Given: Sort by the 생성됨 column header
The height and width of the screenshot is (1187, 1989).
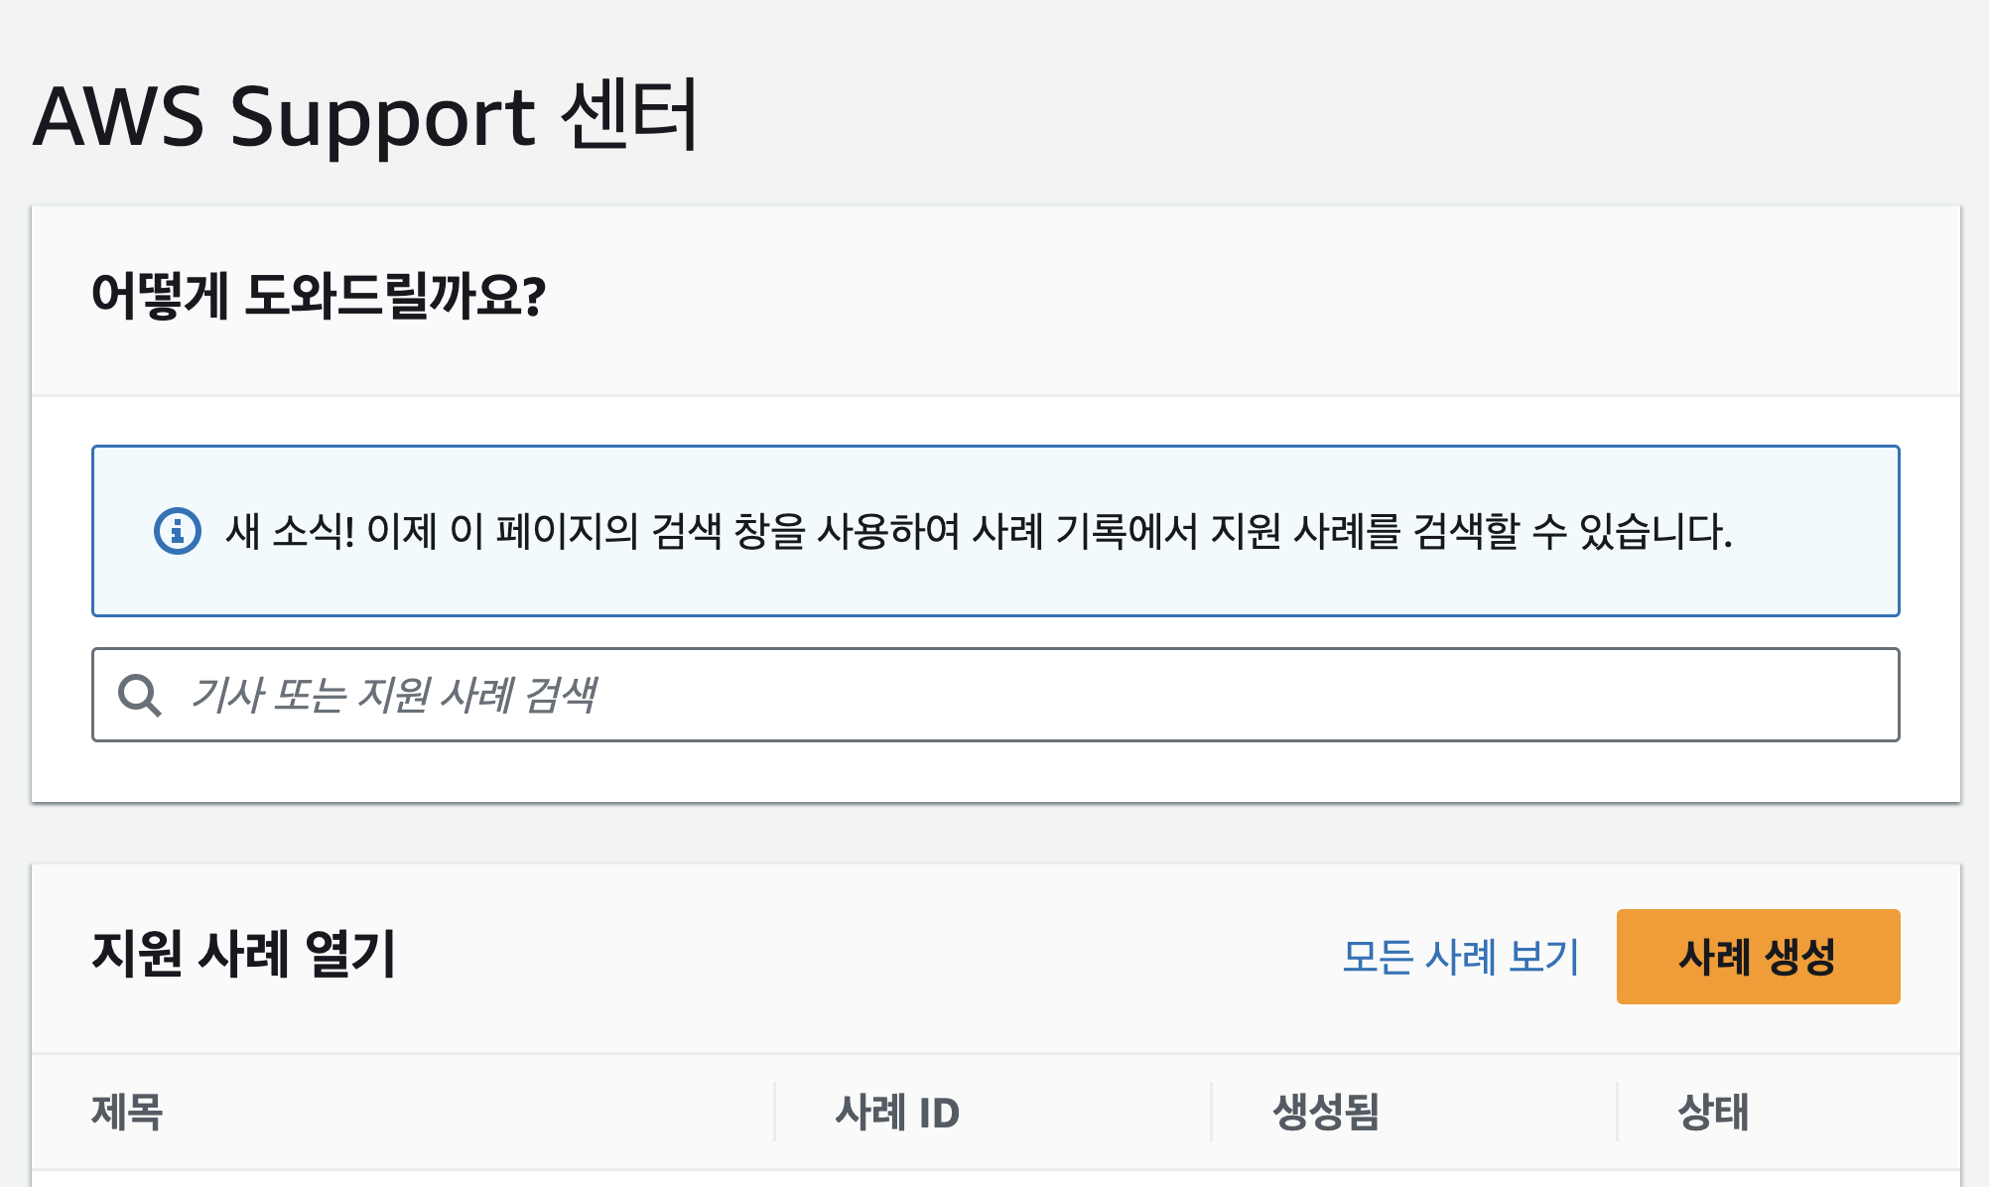Looking at the screenshot, I should [1326, 1112].
